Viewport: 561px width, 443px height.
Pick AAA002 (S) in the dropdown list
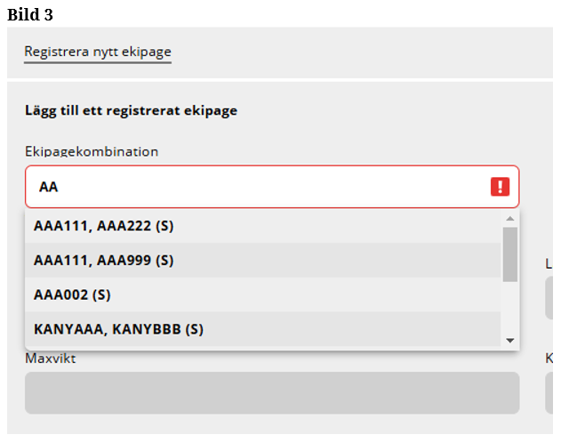pyautogui.click(x=72, y=294)
